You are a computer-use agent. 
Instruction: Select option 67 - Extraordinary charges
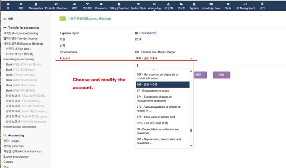(153, 91)
